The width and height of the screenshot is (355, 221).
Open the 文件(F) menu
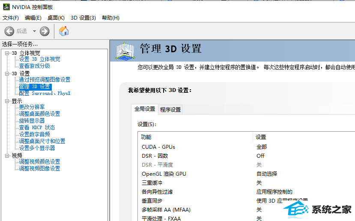(x=11, y=18)
